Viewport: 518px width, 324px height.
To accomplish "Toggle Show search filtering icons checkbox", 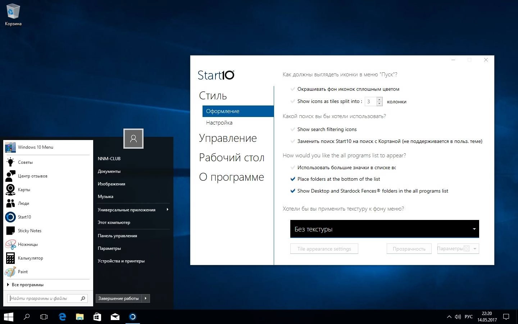I will (x=293, y=129).
